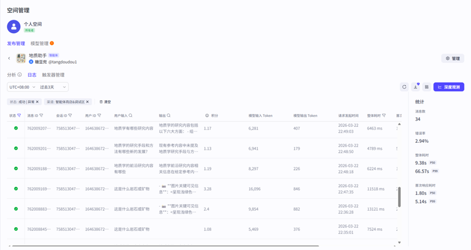Click success status icon for message 762009201
Image resolution: width=471 pixels, height=250 pixels.
pyautogui.click(x=16, y=148)
